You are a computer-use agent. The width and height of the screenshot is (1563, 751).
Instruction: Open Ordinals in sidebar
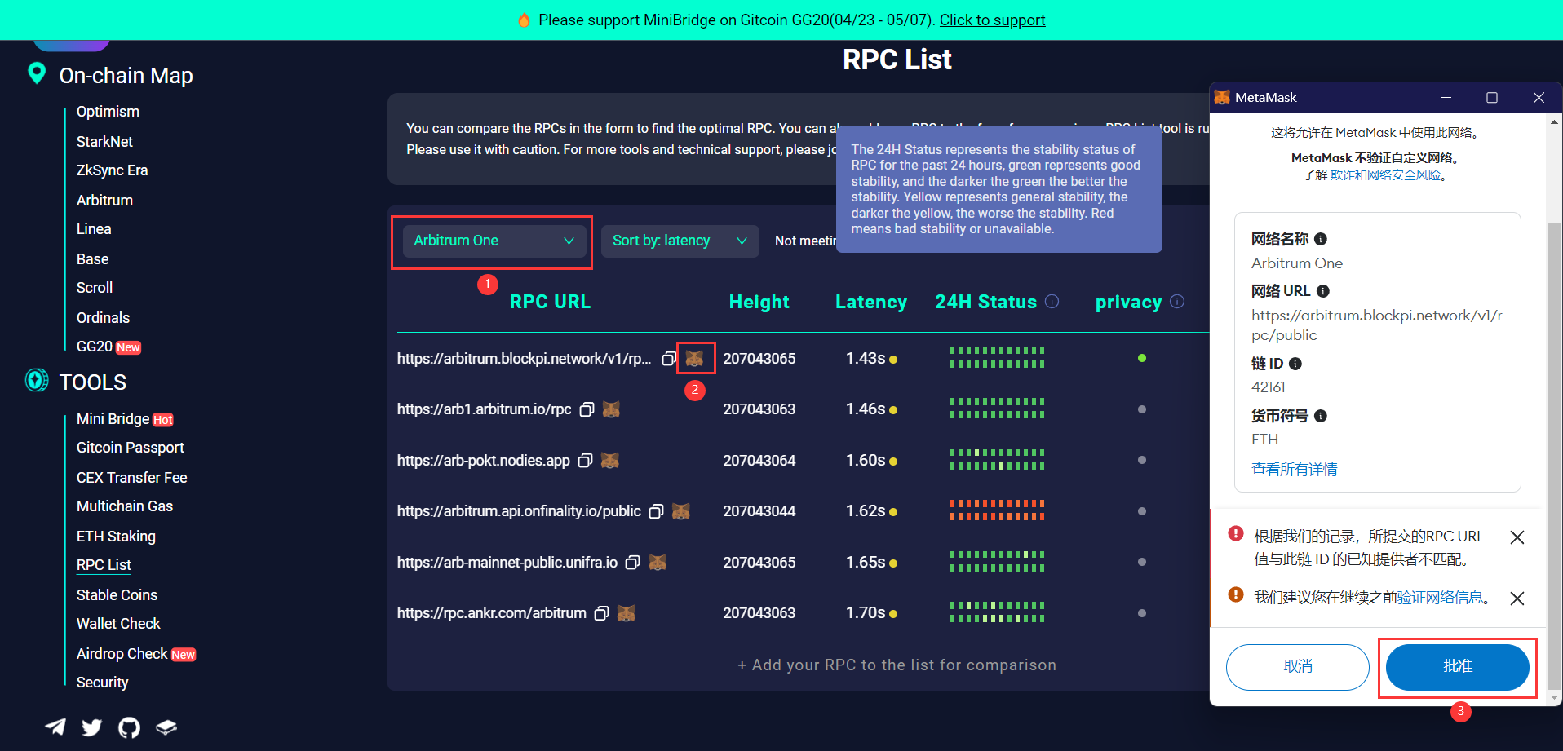point(103,318)
